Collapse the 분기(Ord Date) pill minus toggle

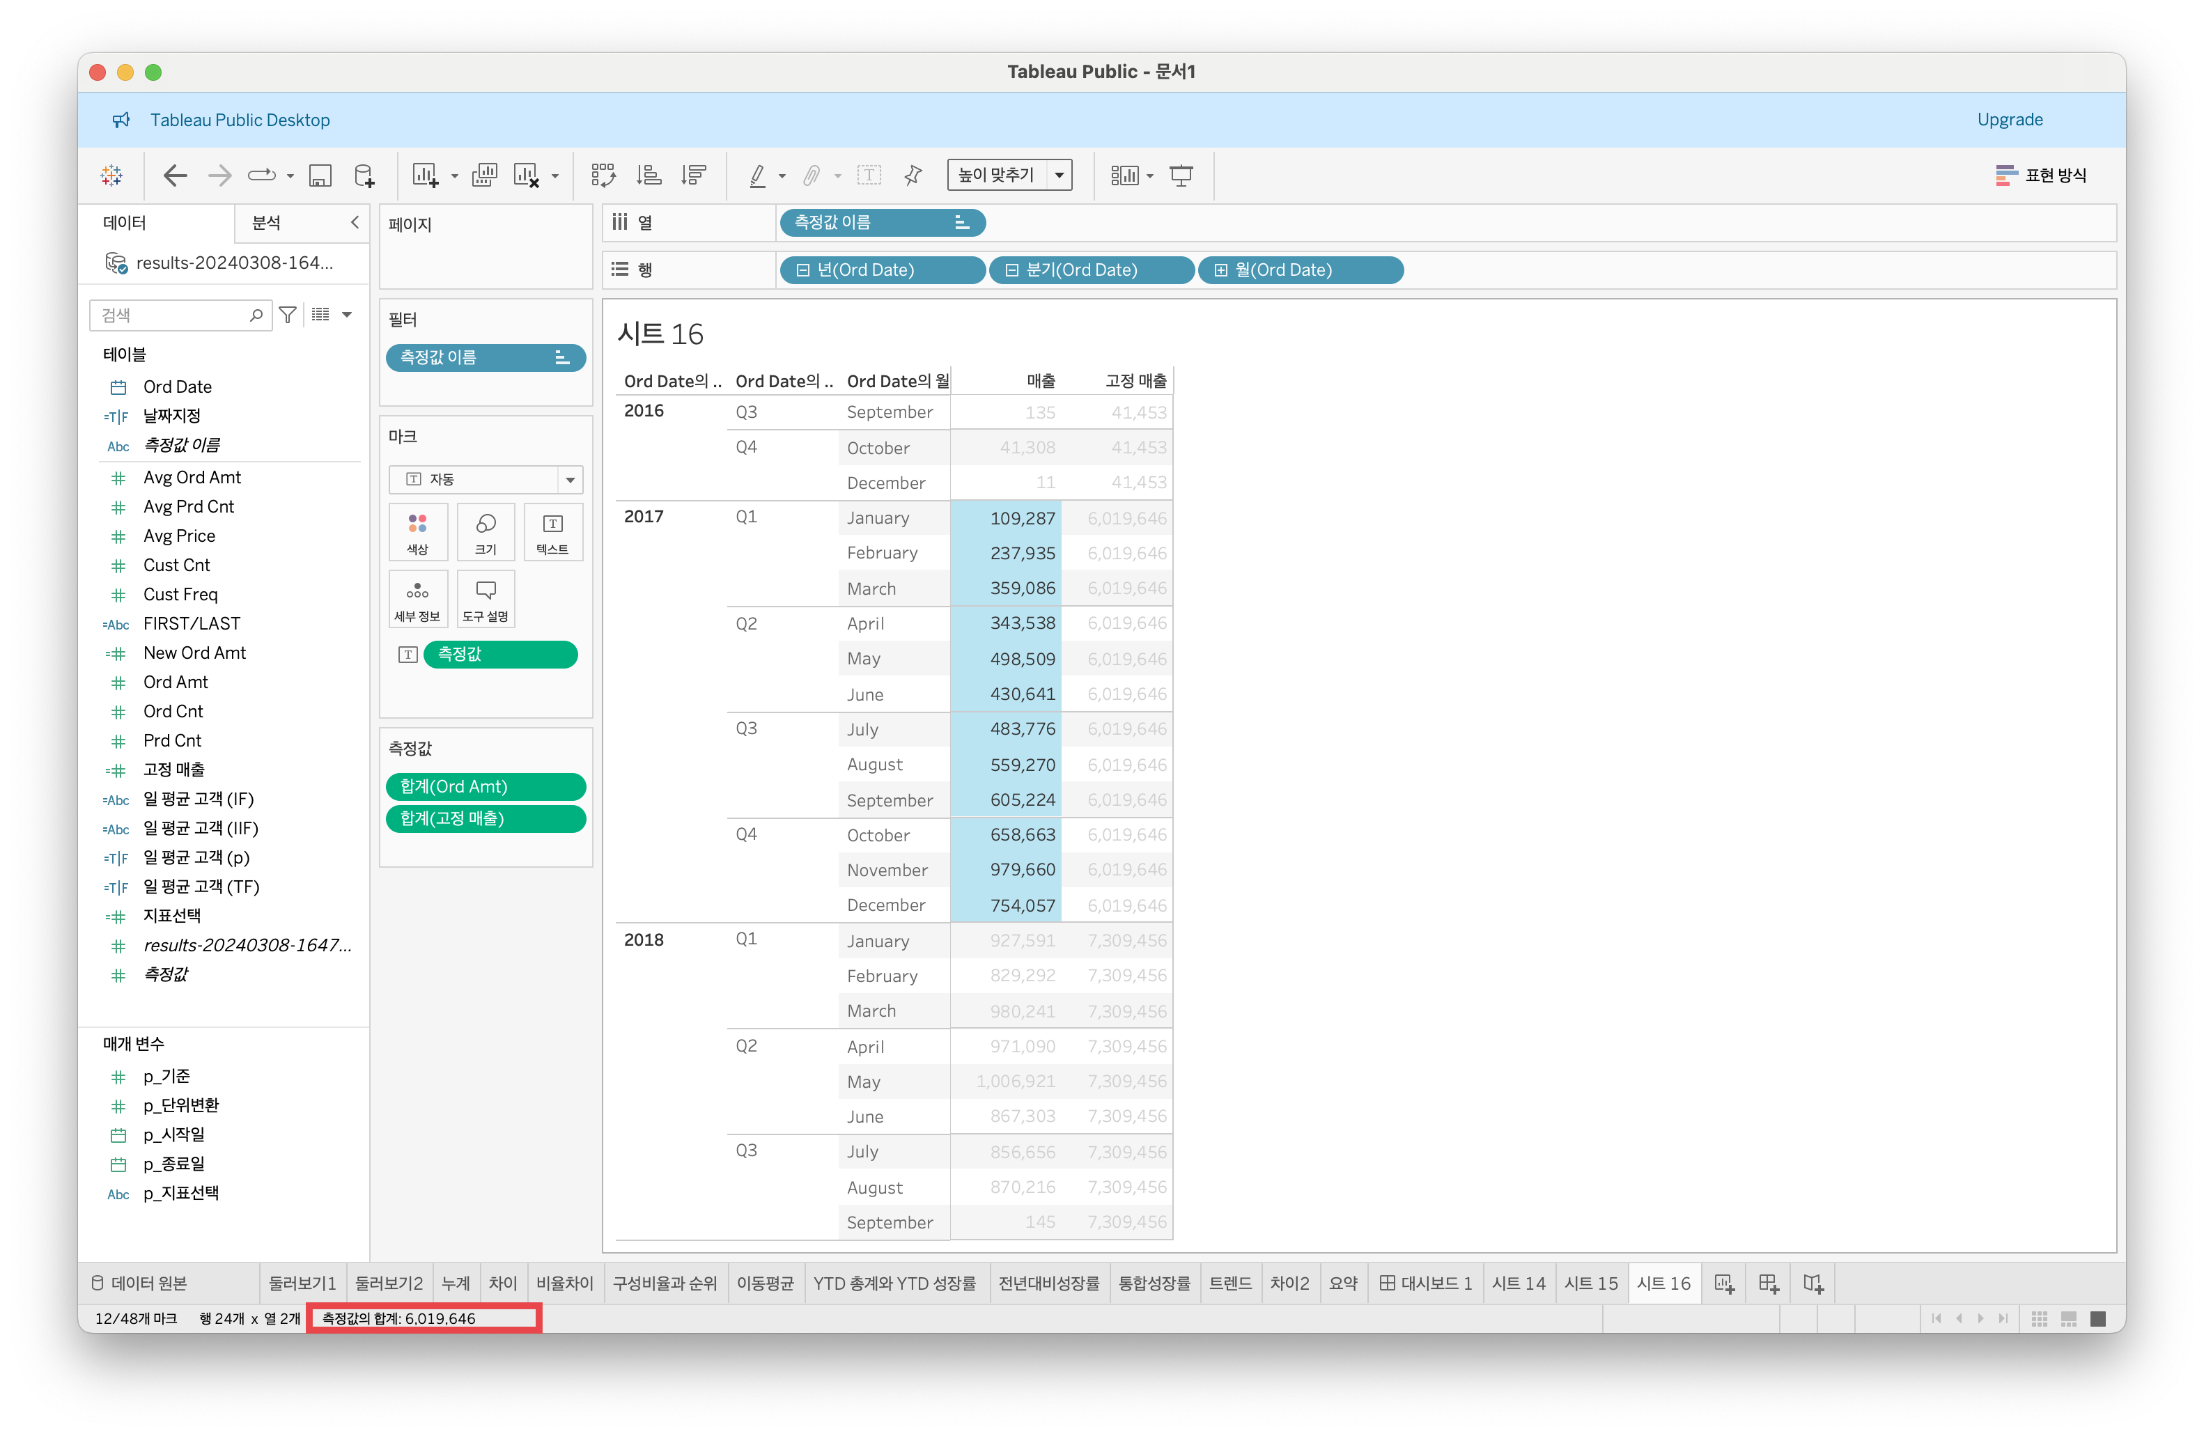[1011, 270]
